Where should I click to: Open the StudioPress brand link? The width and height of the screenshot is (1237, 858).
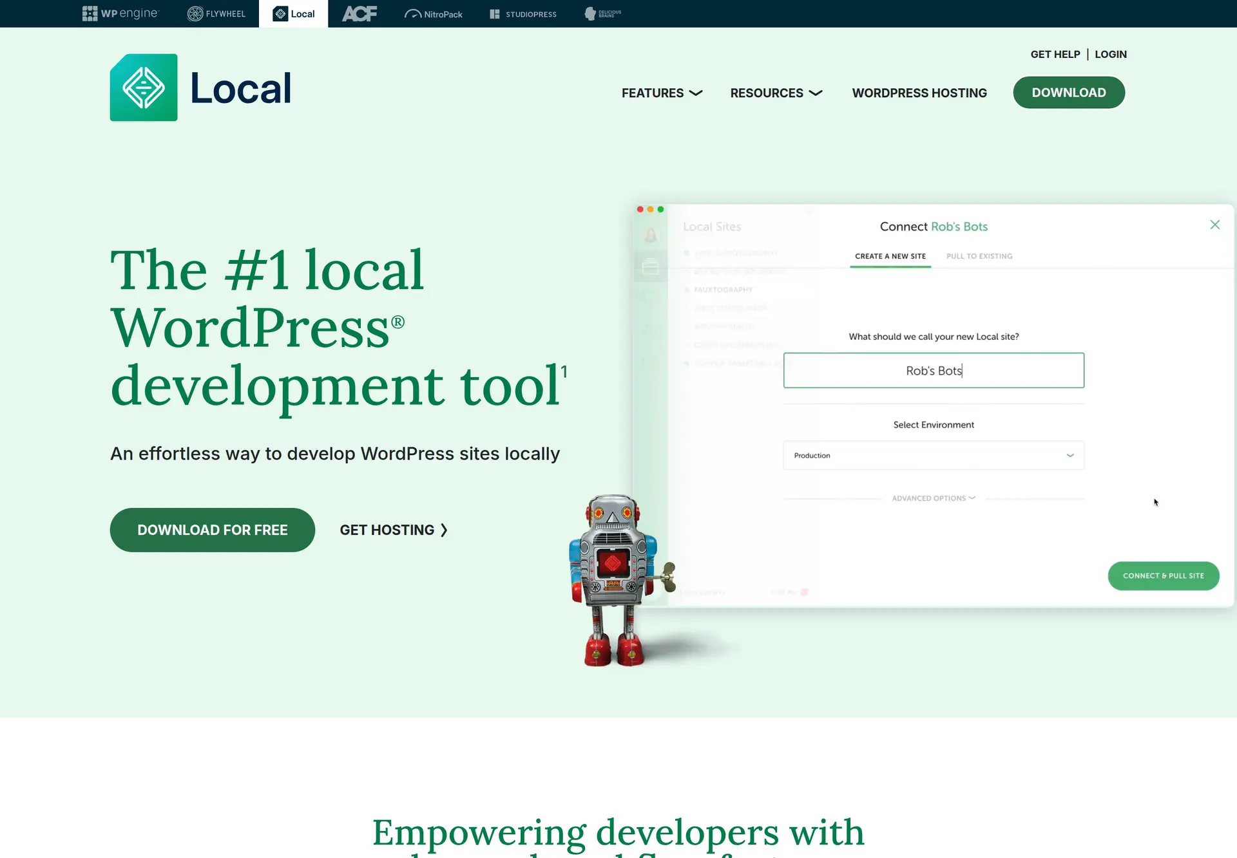tap(523, 14)
